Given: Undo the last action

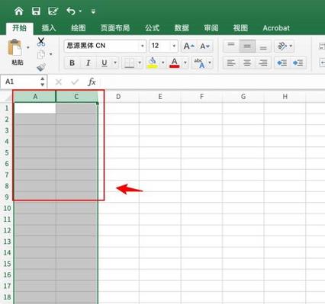Looking at the screenshot, I should (x=71, y=11).
